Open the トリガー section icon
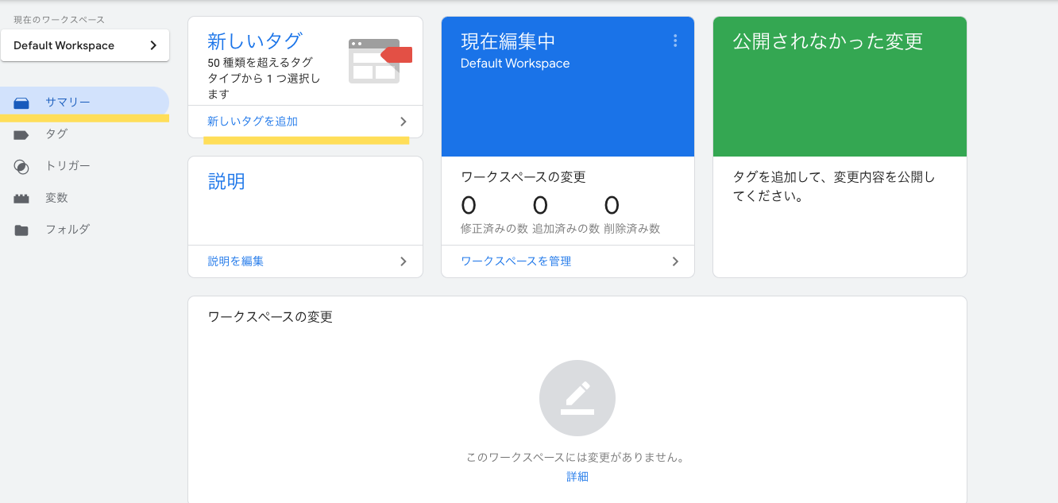The image size is (1058, 503). [21, 166]
